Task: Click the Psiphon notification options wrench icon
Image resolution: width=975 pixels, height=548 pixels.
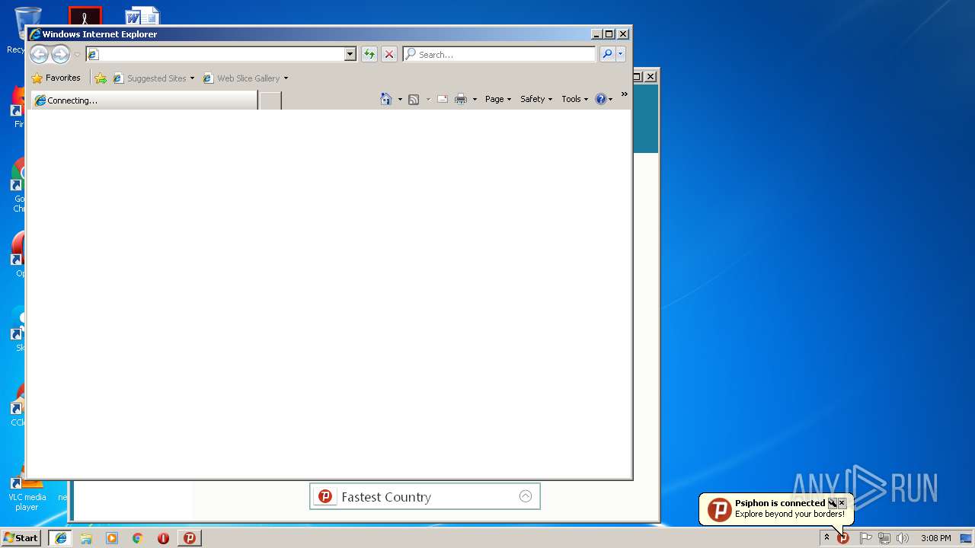Action: point(833,503)
